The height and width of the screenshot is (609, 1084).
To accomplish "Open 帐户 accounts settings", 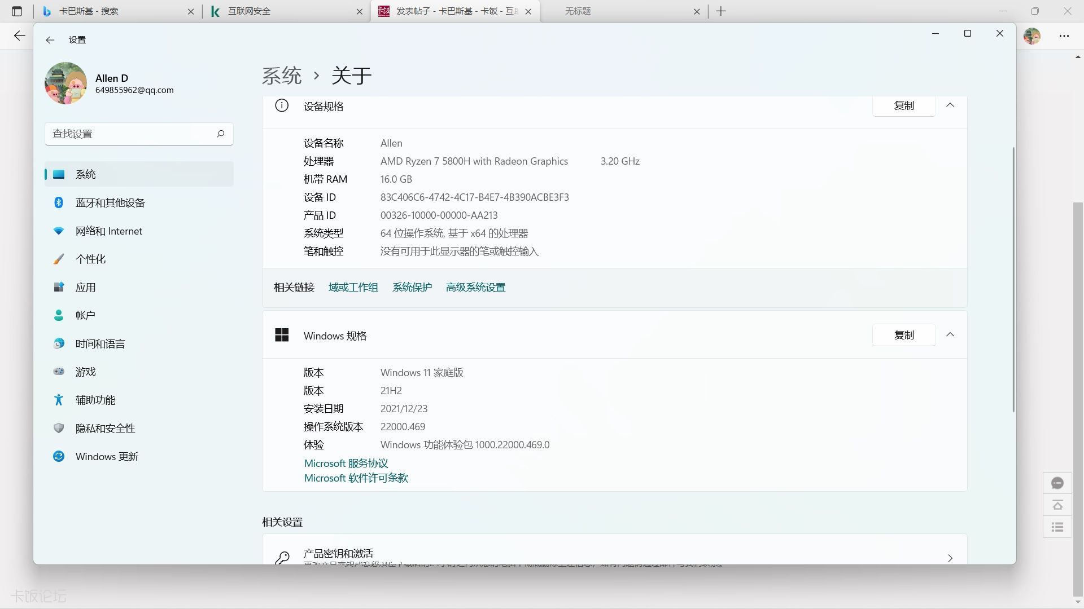I will pos(139,315).
